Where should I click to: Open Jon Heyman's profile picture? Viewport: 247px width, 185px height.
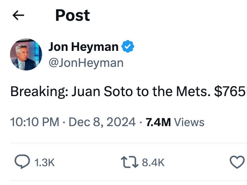tap(26, 54)
